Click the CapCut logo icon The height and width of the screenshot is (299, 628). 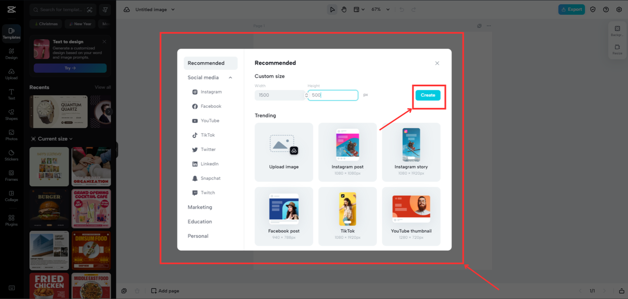[x=11, y=9]
